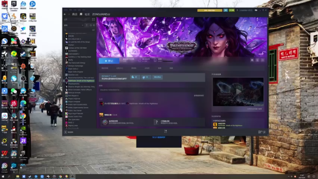The width and height of the screenshot is (318, 179).
Task: Select The Quiet Man in game list
Action: click(74, 120)
